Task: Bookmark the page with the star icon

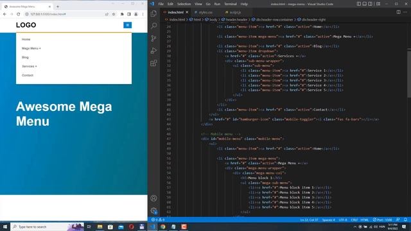Action: (x=114, y=14)
